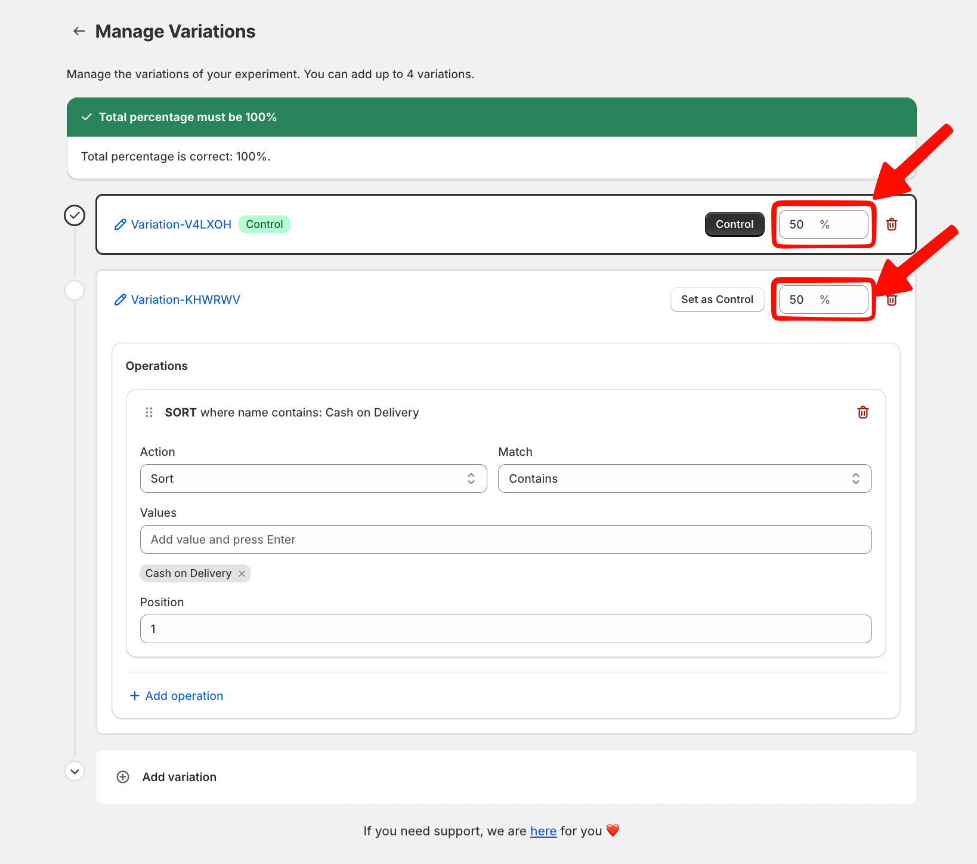Open the Action dropdown set to Sort
This screenshot has height=864, width=977.
click(313, 479)
